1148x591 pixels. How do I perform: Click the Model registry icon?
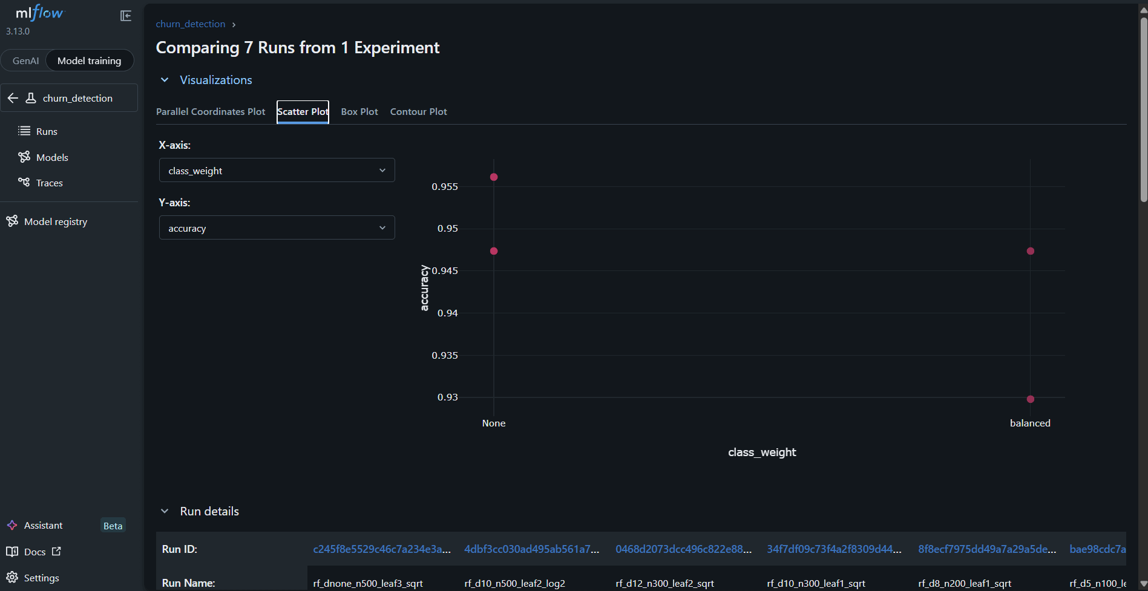coord(12,221)
